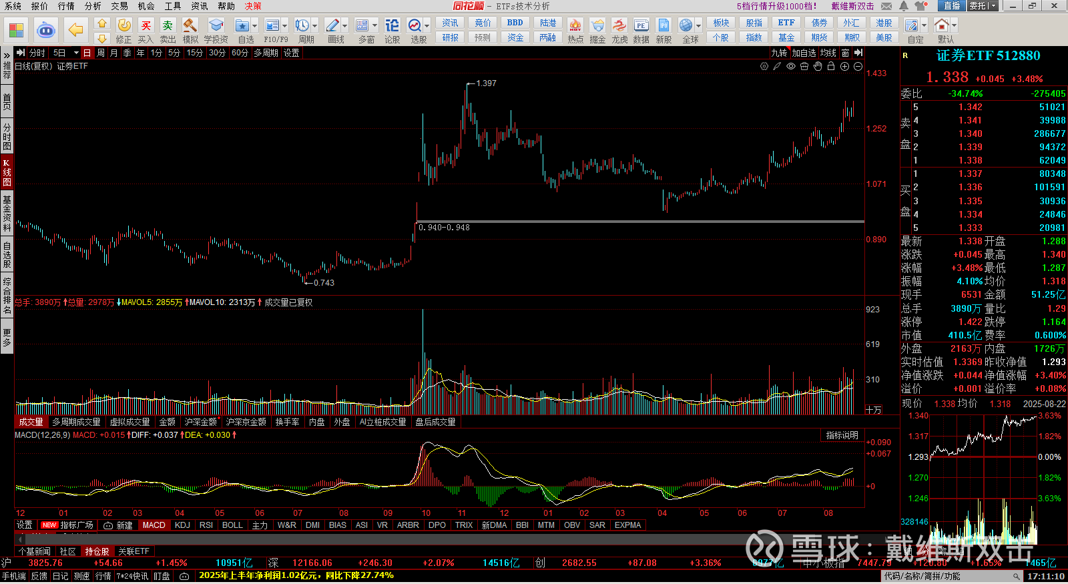Click the 全球 globe icon
This screenshot has height=584, width=1068.
click(686, 25)
